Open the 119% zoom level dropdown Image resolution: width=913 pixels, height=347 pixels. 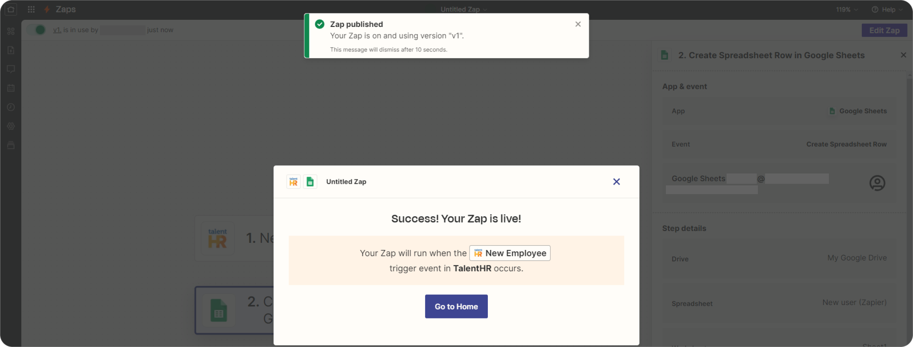[x=847, y=10]
